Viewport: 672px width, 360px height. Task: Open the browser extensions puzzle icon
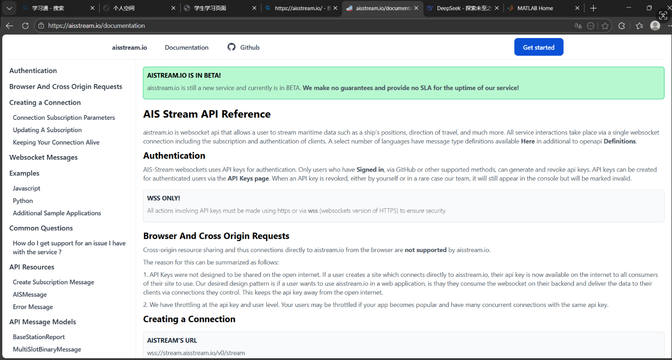coord(622,26)
